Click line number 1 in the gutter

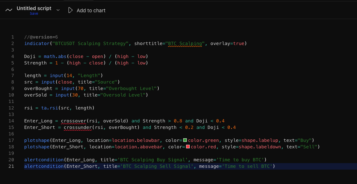[x=13, y=37]
